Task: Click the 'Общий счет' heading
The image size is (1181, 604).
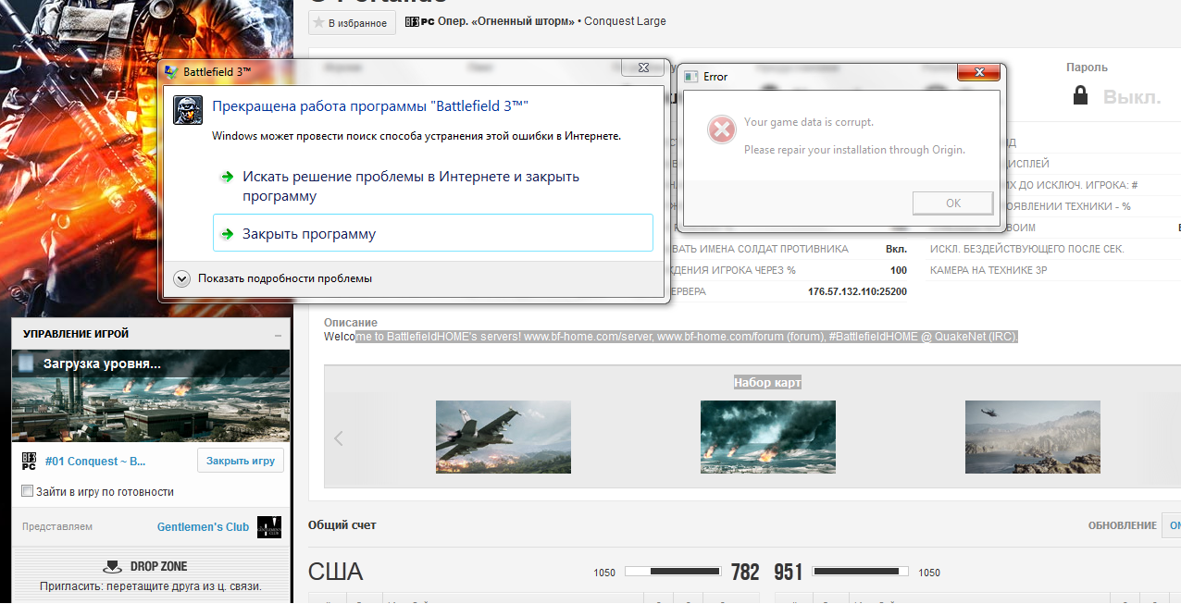Action: 342,525
